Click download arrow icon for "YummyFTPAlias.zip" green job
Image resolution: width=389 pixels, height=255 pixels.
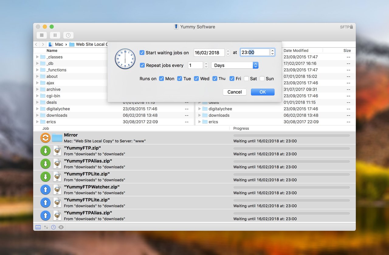(x=45, y=164)
